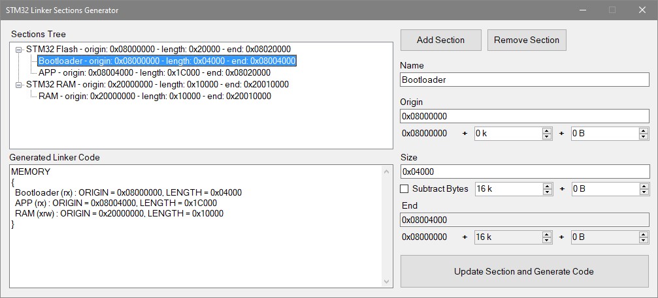Image resolution: width=658 pixels, height=298 pixels.
Task: Collapse the STM32 Flash tree node
Action: pos(18,50)
